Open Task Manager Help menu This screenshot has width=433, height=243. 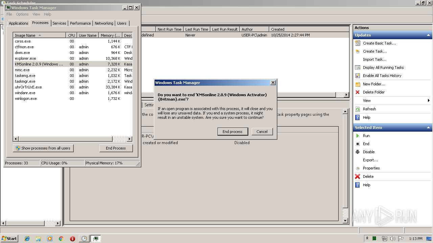pyautogui.click(x=48, y=14)
